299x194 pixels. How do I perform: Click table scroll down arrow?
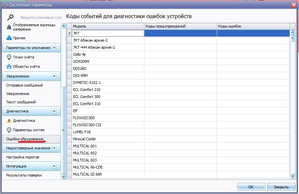pos(292,176)
